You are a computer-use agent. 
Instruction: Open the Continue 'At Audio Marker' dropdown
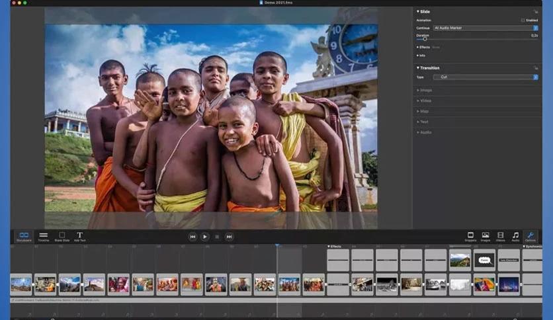click(486, 28)
